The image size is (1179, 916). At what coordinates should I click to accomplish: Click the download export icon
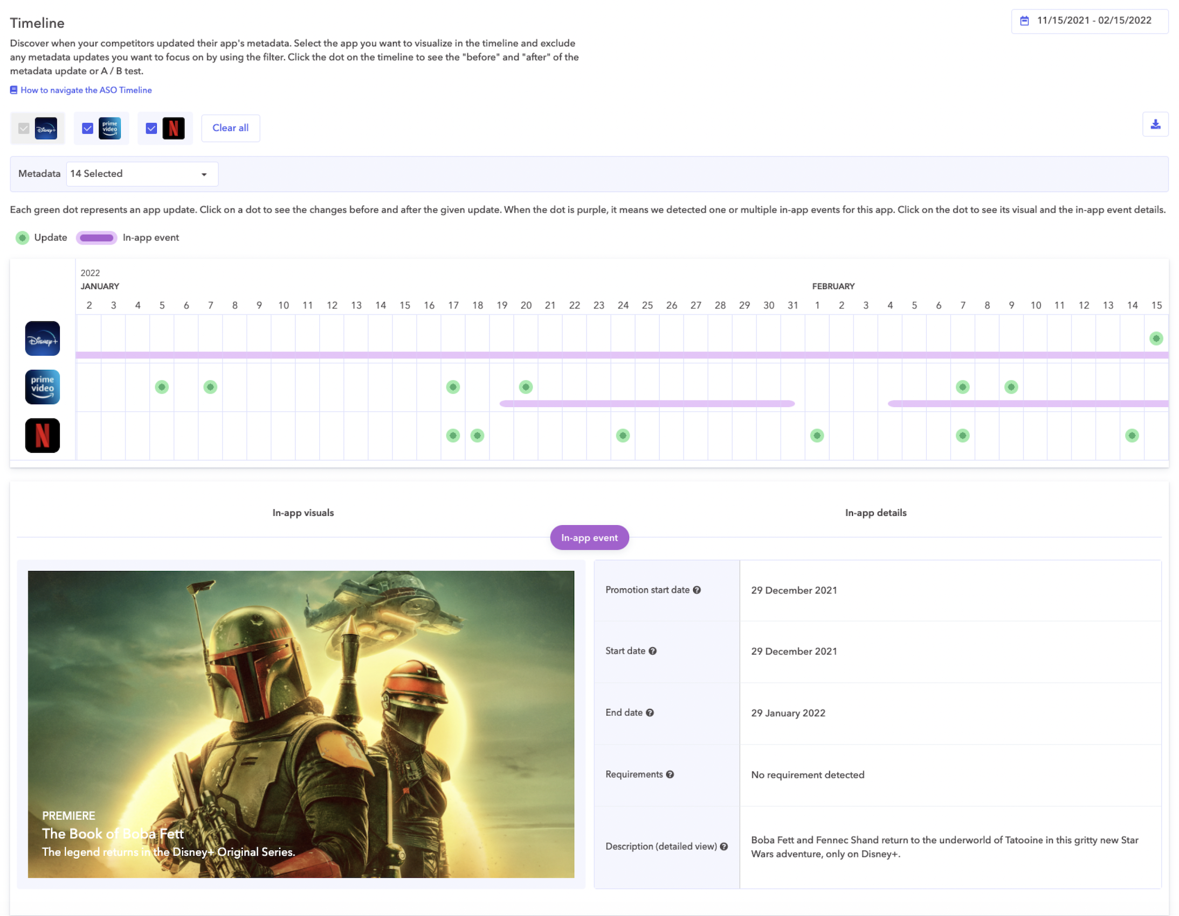coord(1155,125)
